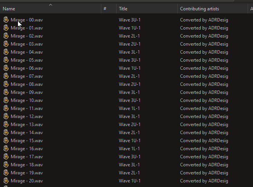Screen dimensions: 253x187
Task: Select file name Mirage - 16.wav
Action: (27, 149)
